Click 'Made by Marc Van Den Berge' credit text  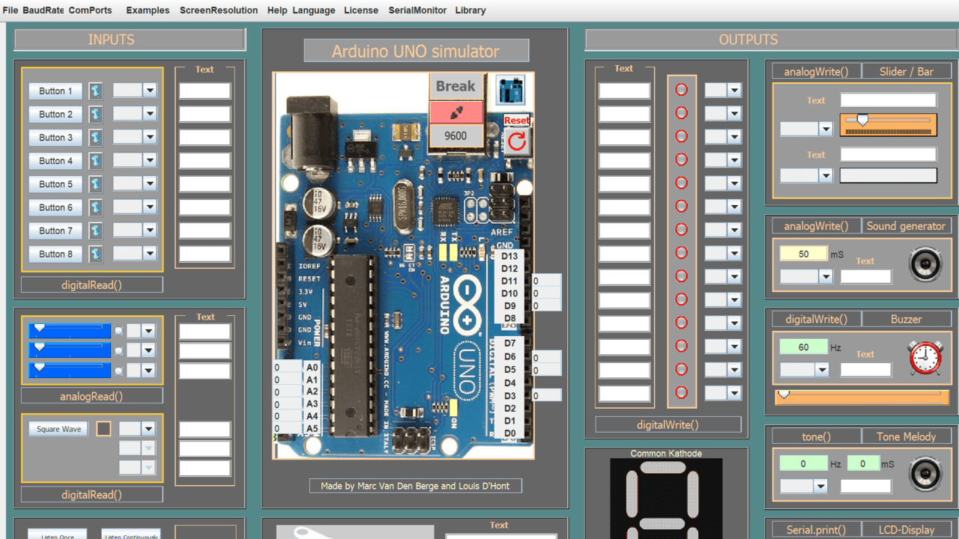pyautogui.click(x=416, y=486)
